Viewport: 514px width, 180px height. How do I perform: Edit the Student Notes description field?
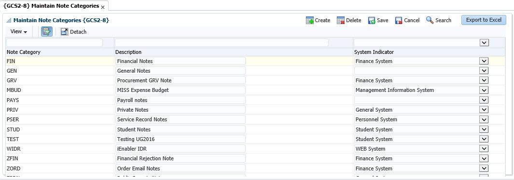[x=181, y=129]
